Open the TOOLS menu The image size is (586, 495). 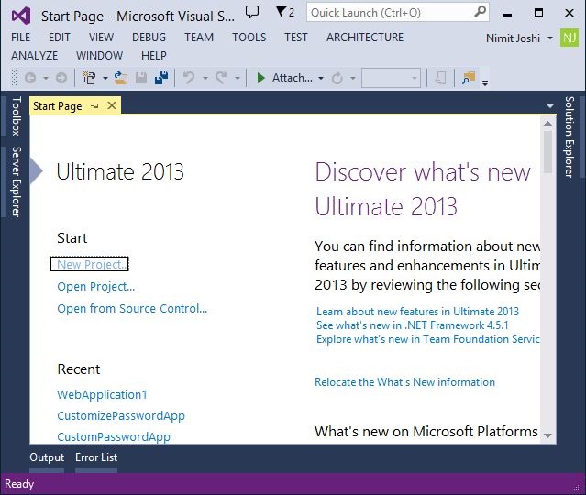point(249,38)
